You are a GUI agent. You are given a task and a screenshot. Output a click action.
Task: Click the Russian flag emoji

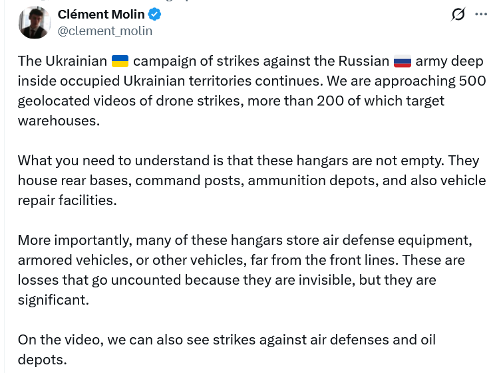[403, 62]
